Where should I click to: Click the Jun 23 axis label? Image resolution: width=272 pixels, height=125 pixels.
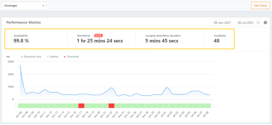[x=115, y=115]
